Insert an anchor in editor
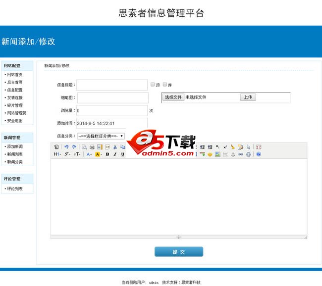 (x=233, y=154)
